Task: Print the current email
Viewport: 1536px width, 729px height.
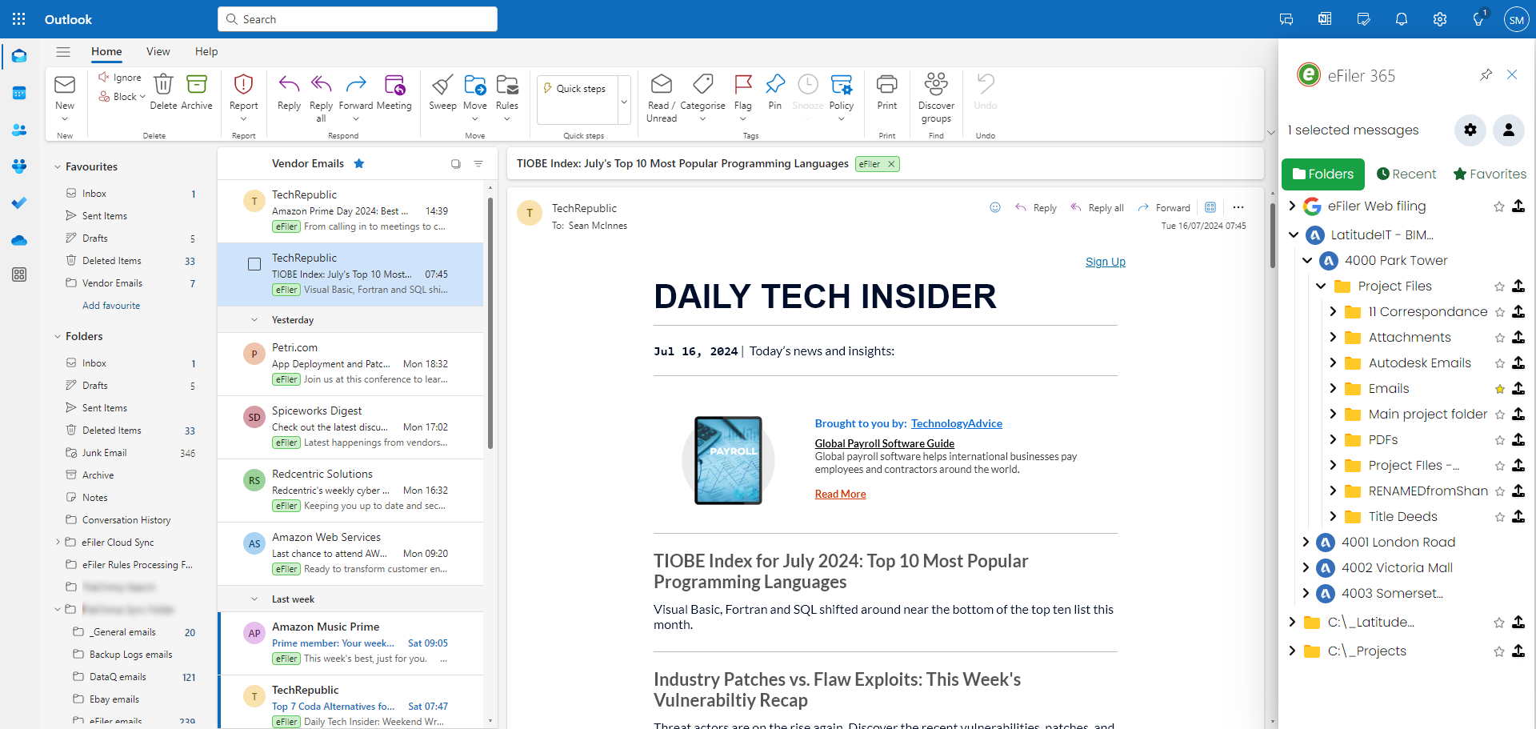Action: click(x=887, y=84)
